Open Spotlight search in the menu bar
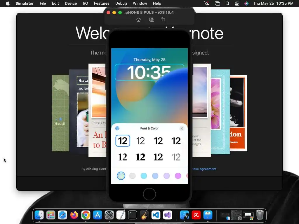The height and width of the screenshot is (224, 299). (x=227, y=3)
